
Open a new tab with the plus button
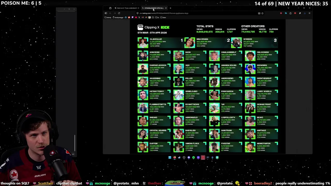[170, 8]
